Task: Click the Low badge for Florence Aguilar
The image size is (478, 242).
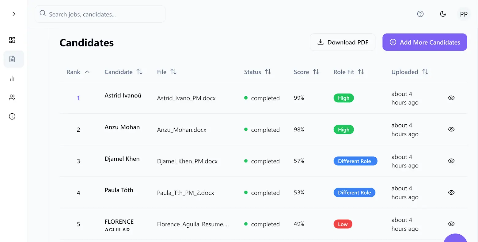Action: click(343, 224)
